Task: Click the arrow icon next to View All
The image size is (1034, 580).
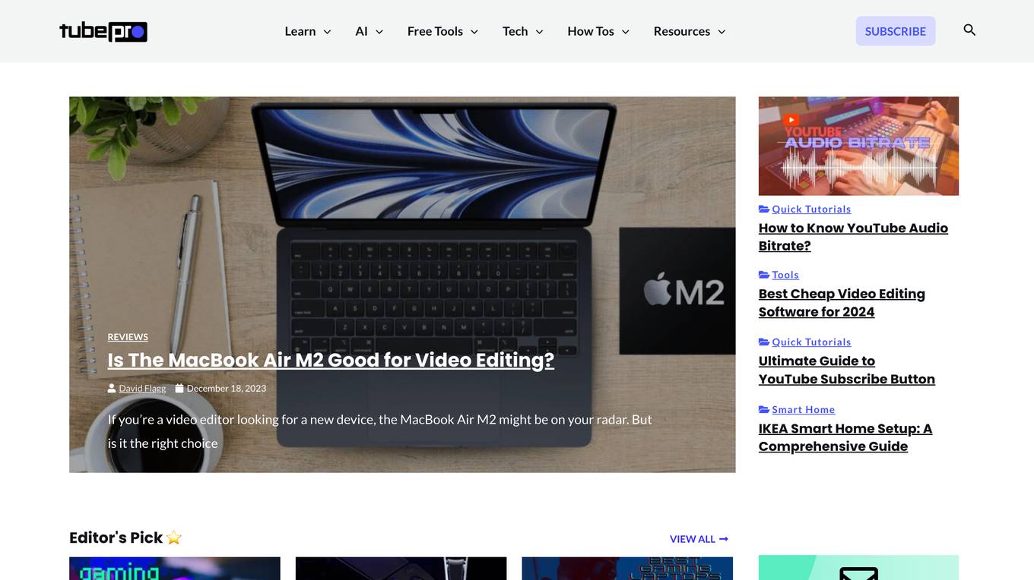Action: tap(724, 539)
